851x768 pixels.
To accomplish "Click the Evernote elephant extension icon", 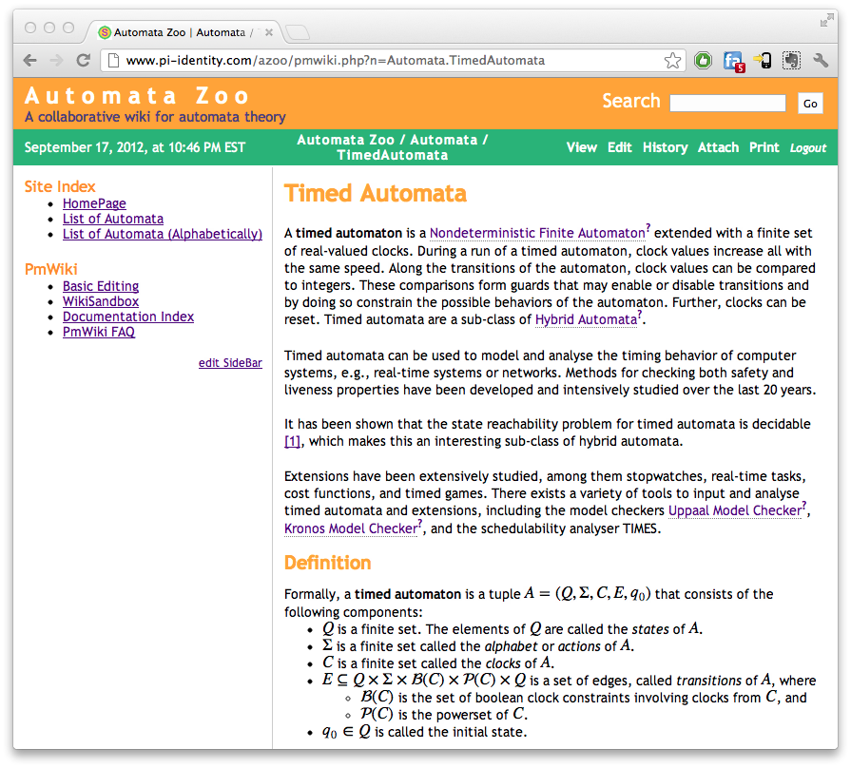I will point(791,60).
